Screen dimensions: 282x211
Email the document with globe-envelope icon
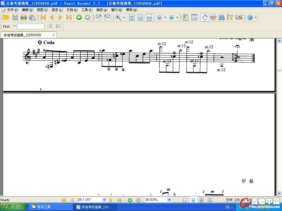click(x=32, y=17)
